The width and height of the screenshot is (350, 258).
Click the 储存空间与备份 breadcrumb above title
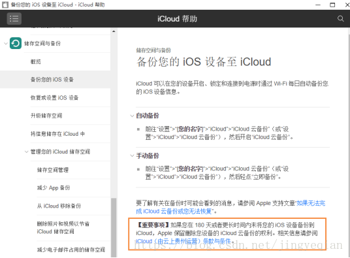point(153,50)
